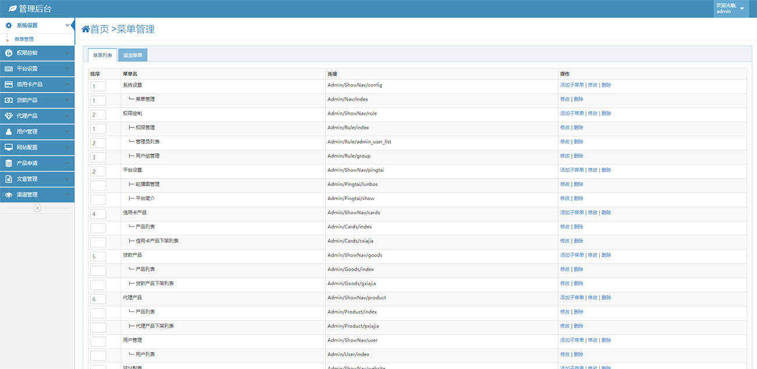The image size is (757, 369).
Task: Click 添加子菜单 in the 平台设置 row
Action: (x=572, y=170)
